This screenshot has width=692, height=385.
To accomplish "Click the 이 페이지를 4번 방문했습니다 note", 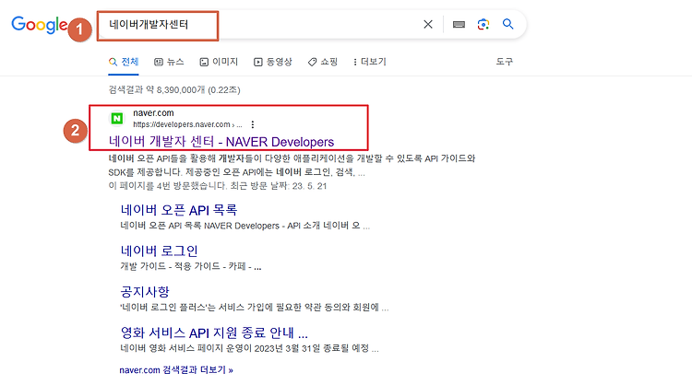I will pos(218,186).
